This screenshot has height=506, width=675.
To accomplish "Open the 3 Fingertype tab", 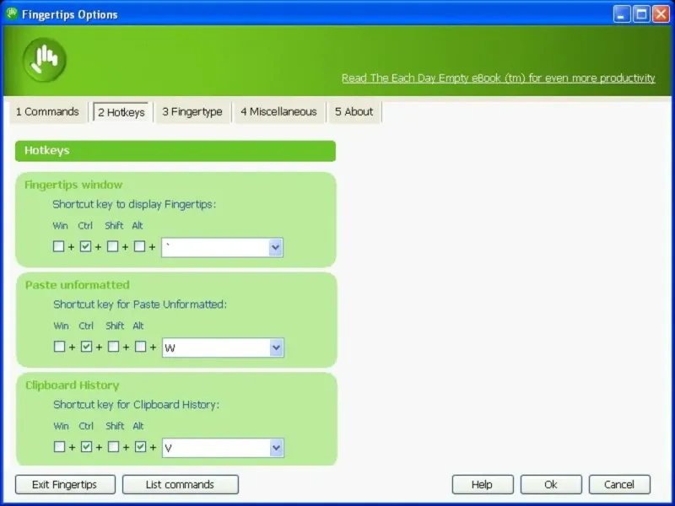I will (192, 112).
